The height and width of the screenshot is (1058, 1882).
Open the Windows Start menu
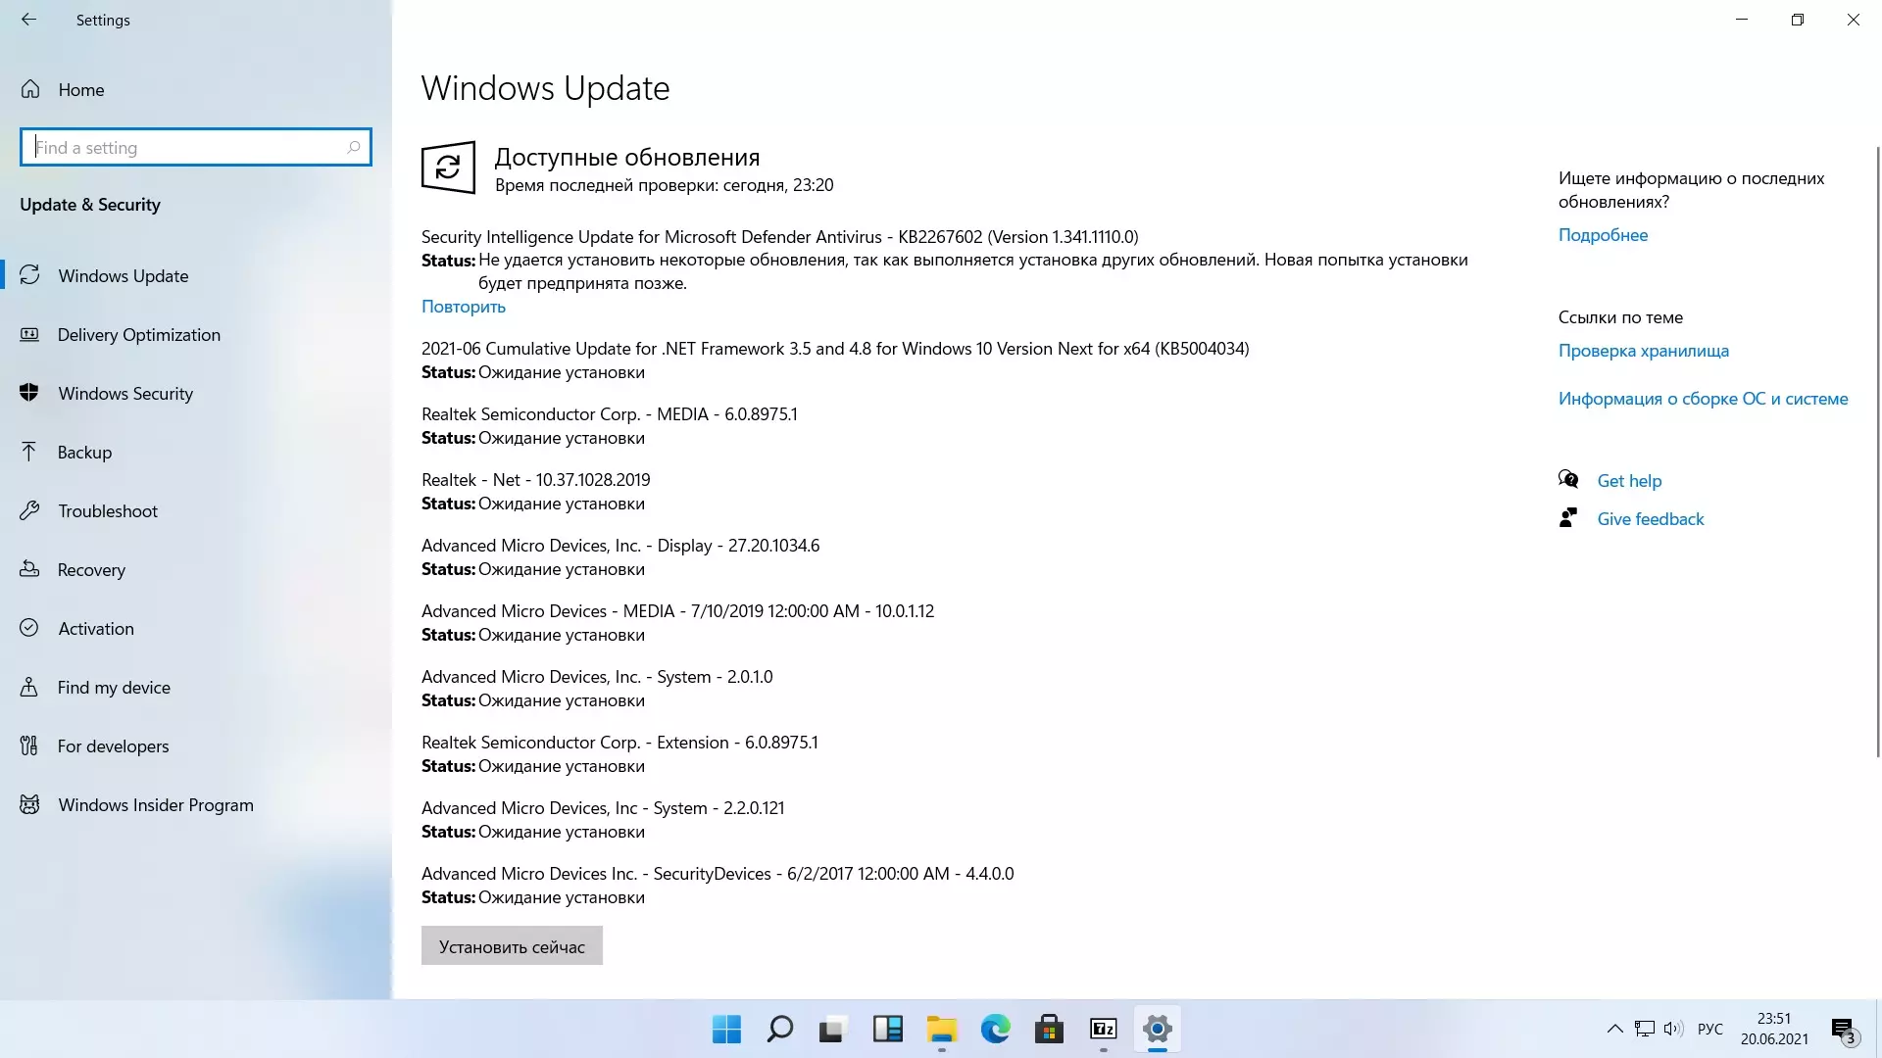726,1030
